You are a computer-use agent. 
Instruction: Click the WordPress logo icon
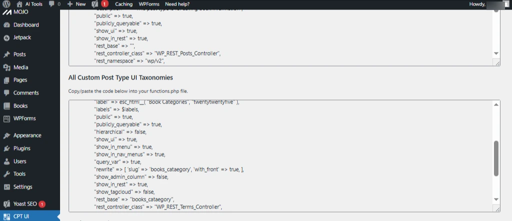point(7,4)
